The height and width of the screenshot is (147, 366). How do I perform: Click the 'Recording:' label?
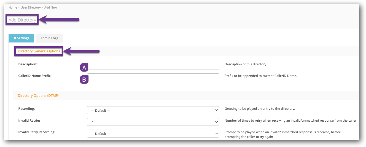point(26,109)
